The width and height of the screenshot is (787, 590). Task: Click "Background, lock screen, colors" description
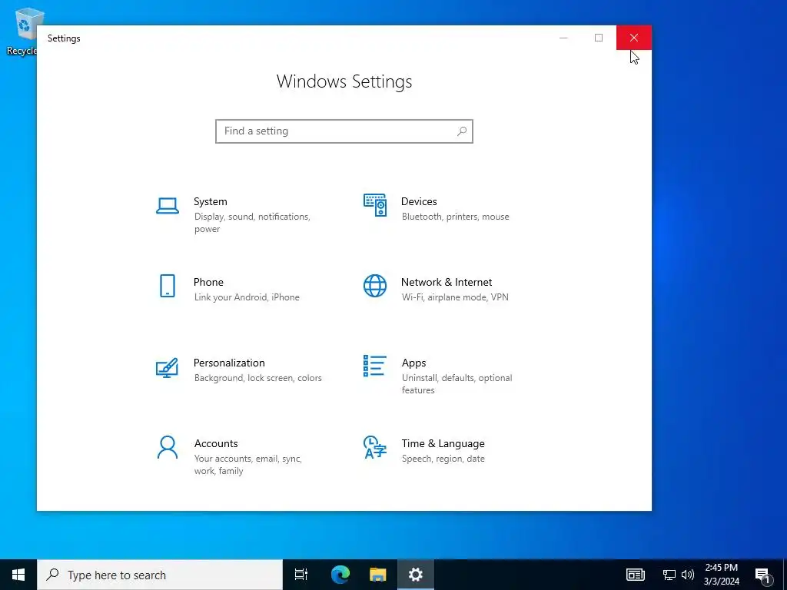(x=258, y=378)
